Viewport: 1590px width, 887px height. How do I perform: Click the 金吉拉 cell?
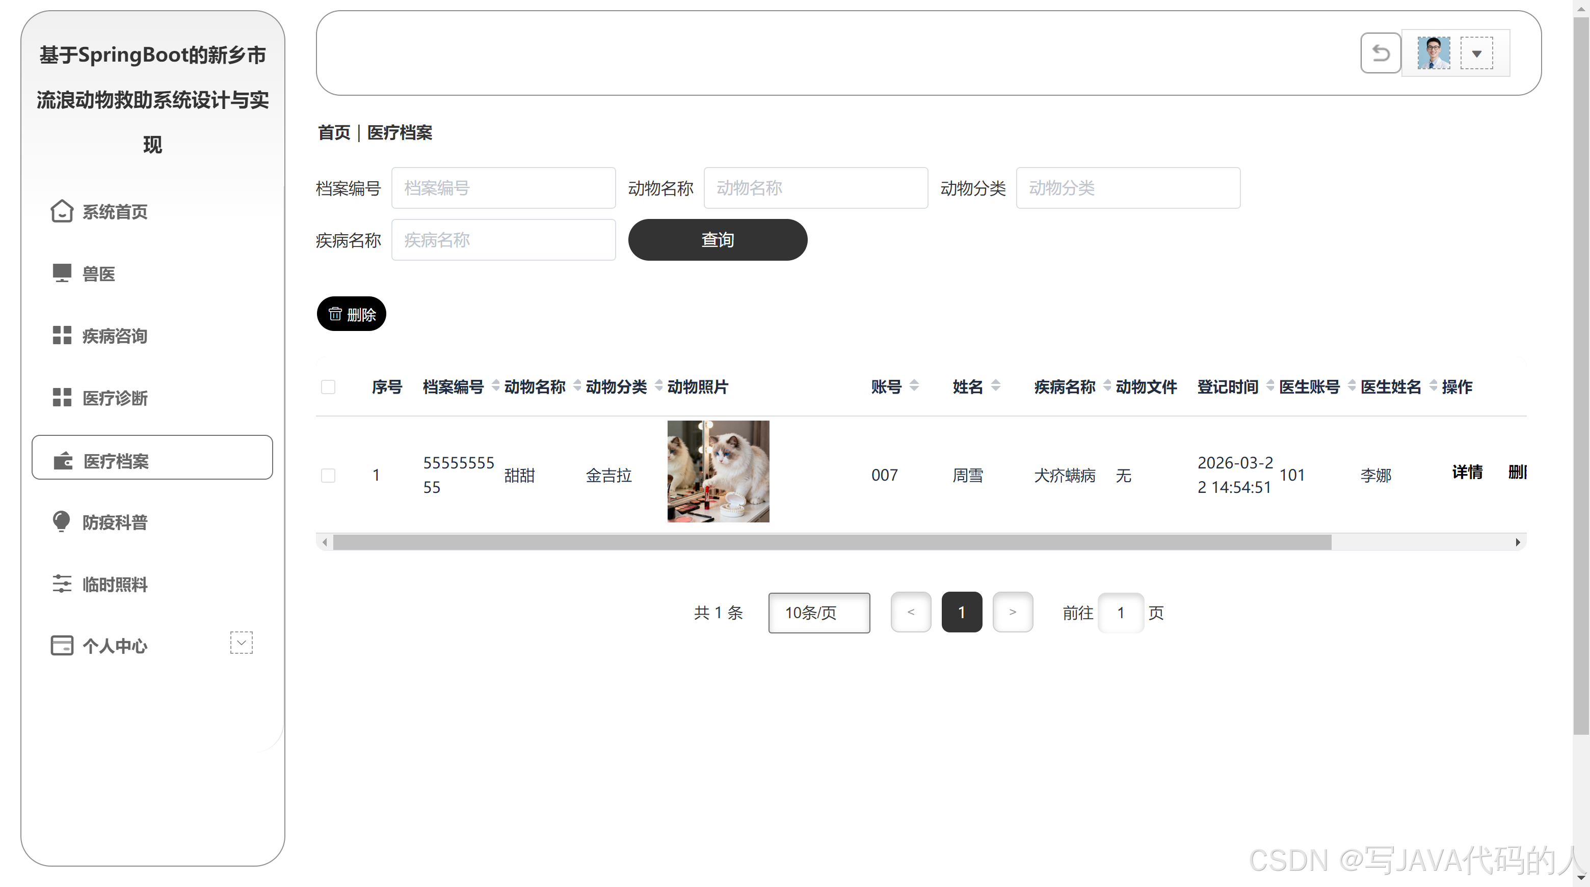pyautogui.click(x=608, y=475)
